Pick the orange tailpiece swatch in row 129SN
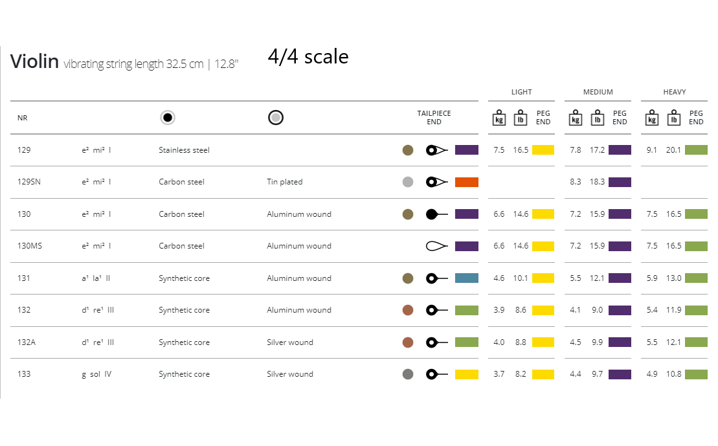The width and height of the screenshot is (718, 446). coord(466,182)
